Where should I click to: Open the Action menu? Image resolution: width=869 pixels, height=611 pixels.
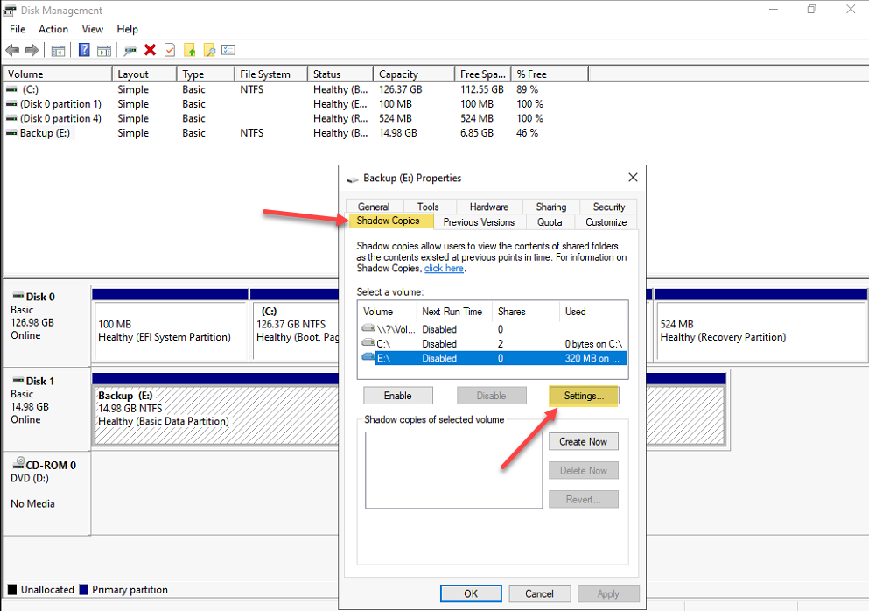coord(53,29)
